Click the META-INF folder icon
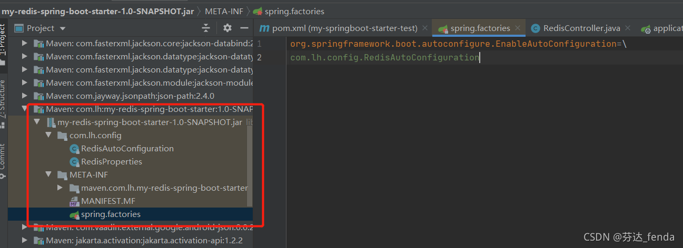This screenshot has height=248, width=683. point(62,174)
